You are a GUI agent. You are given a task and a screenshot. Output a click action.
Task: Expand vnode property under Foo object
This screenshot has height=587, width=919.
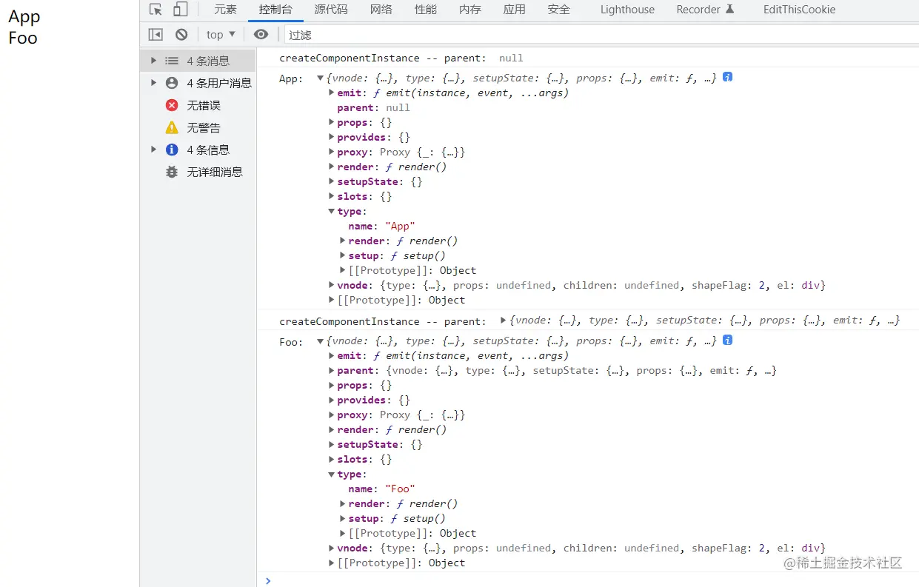pos(331,548)
